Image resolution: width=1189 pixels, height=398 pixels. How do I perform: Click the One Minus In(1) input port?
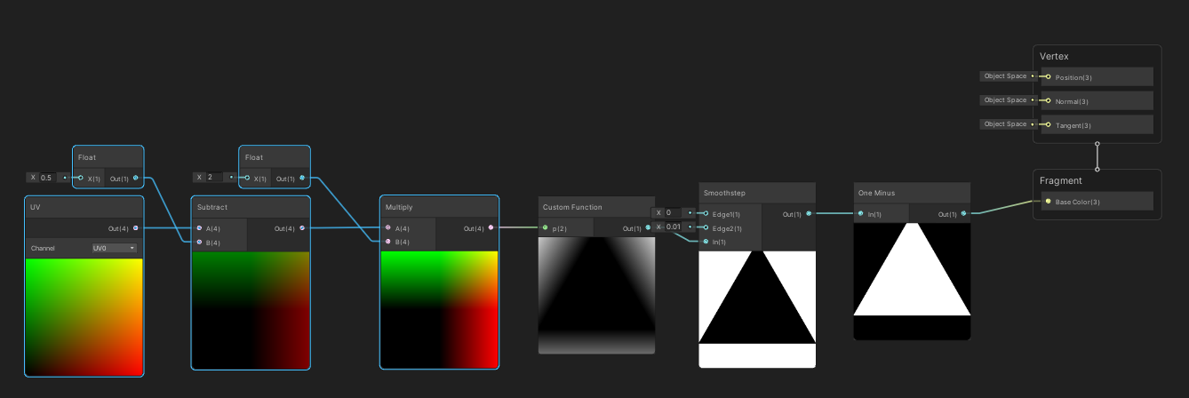860,214
